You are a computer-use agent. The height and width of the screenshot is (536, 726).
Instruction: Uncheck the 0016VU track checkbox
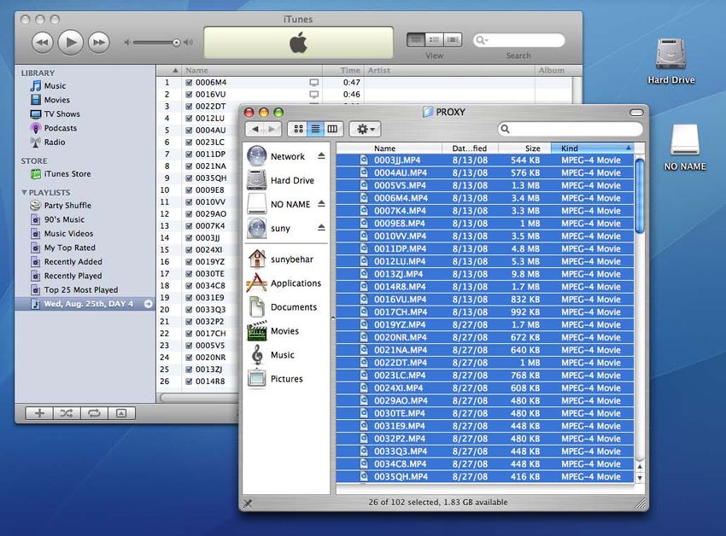coord(189,95)
